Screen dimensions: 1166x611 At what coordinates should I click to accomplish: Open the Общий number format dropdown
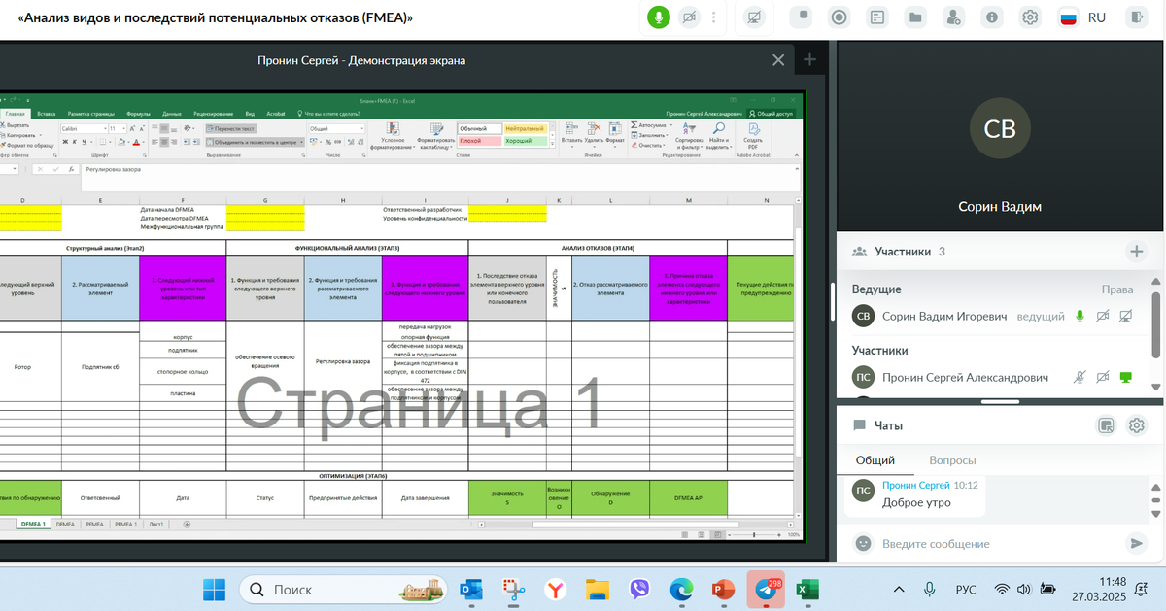tap(337, 128)
